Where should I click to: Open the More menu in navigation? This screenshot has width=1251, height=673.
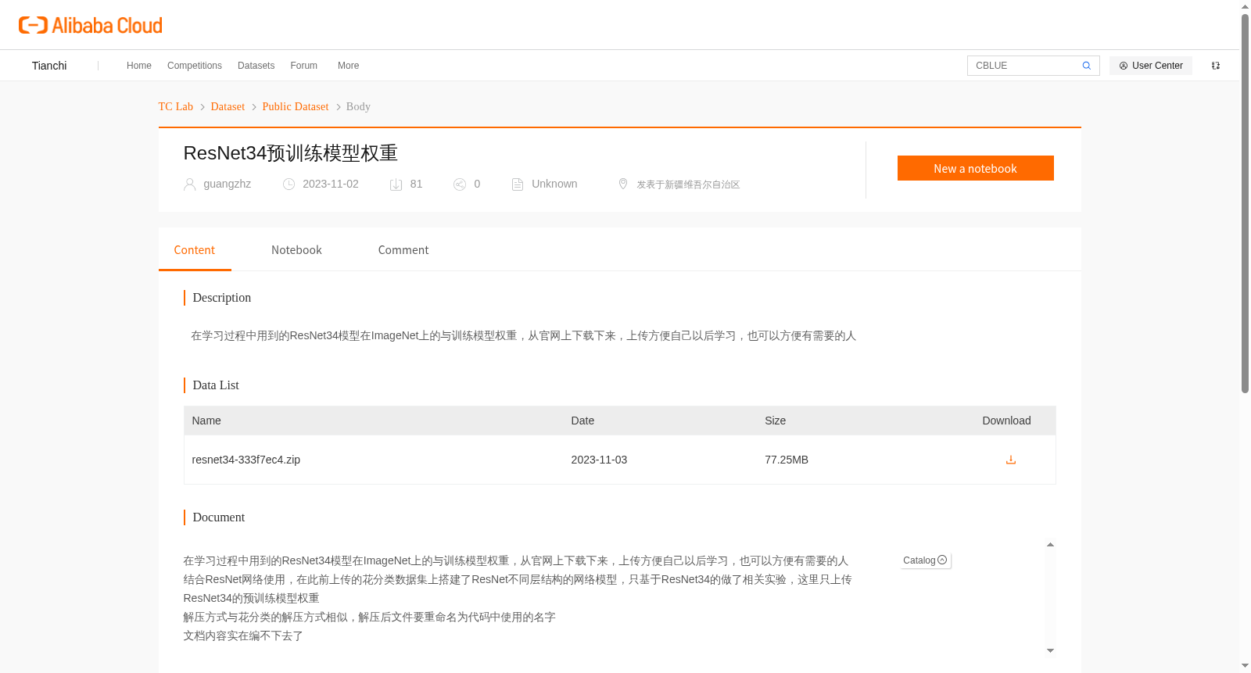coord(348,66)
